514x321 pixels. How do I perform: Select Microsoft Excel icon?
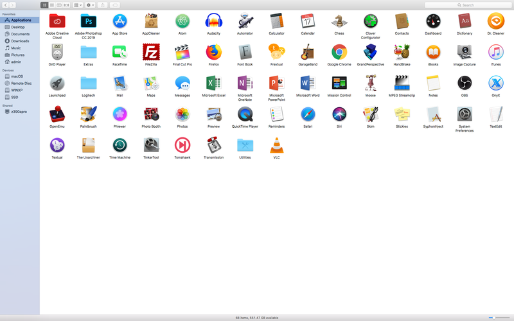click(214, 83)
